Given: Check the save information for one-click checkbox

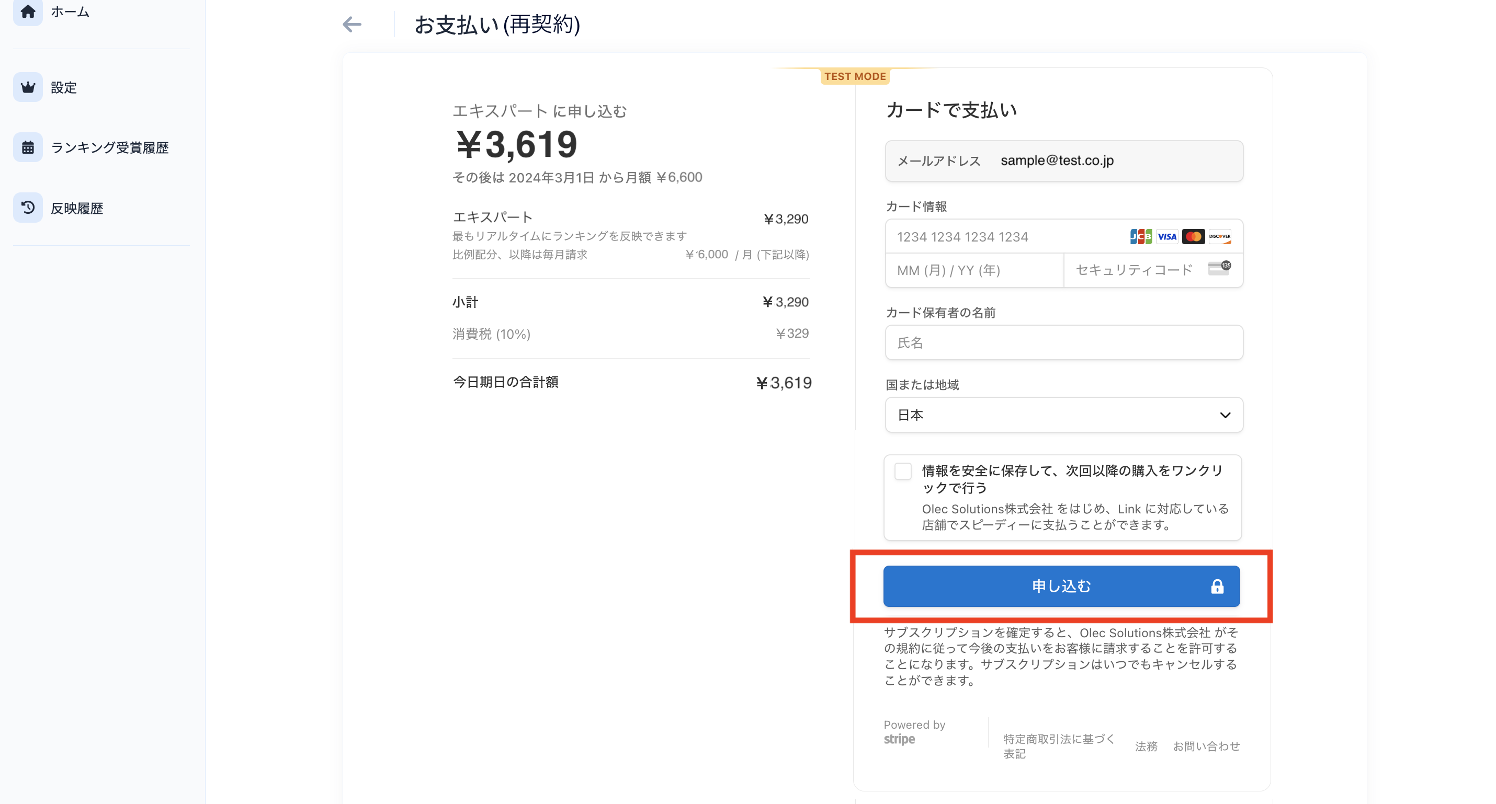Looking at the screenshot, I should point(903,471).
